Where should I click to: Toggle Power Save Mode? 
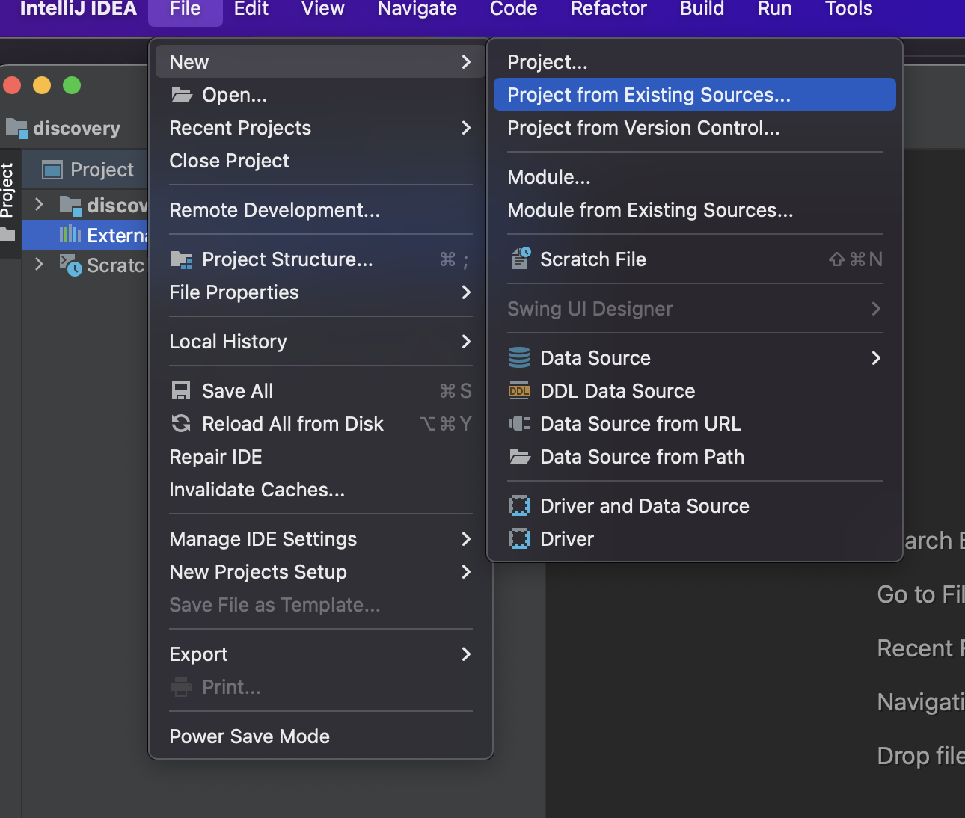click(x=249, y=736)
